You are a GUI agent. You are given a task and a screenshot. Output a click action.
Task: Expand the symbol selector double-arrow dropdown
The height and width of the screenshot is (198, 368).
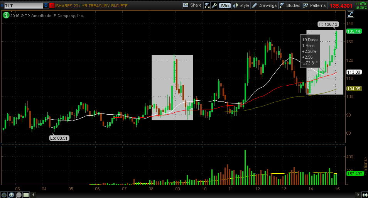coord(46,6)
